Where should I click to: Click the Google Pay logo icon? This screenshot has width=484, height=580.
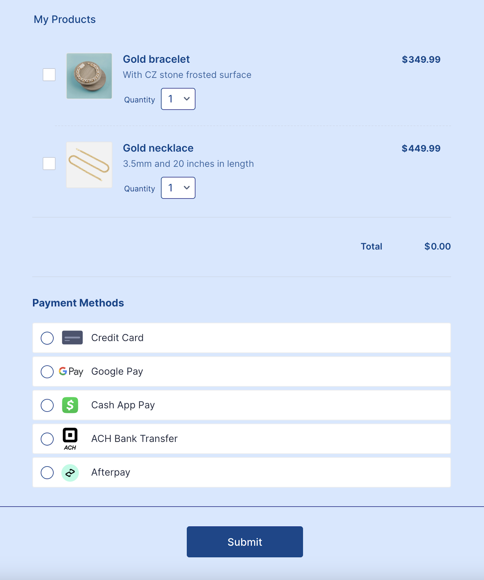71,371
